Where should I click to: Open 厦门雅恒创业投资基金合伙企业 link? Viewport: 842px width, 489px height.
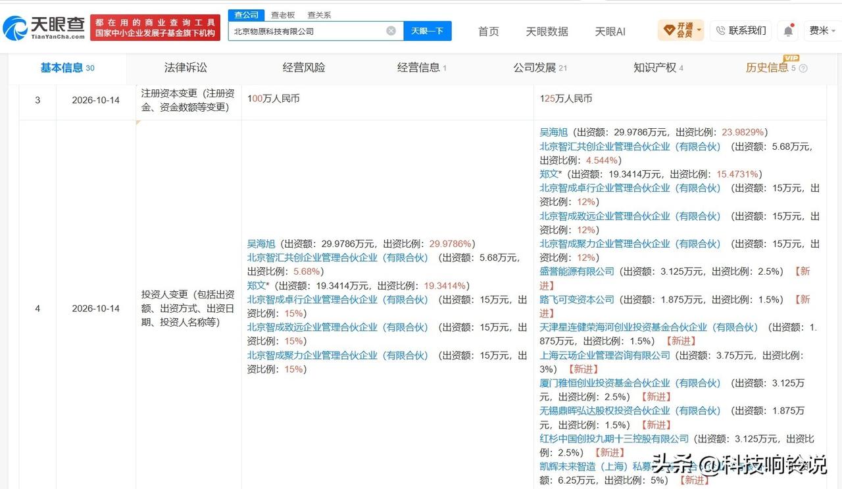[x=631, y=383]
